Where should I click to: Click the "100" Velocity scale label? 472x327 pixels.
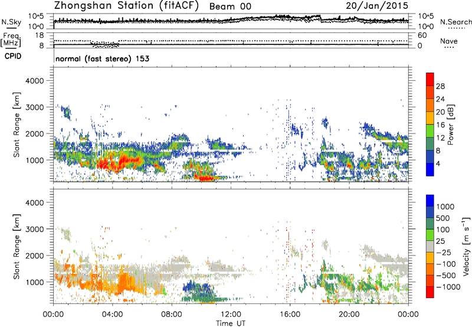[443, 230]
